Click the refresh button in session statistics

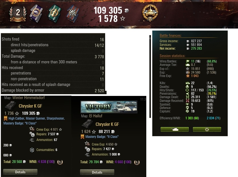coord(207,129)
